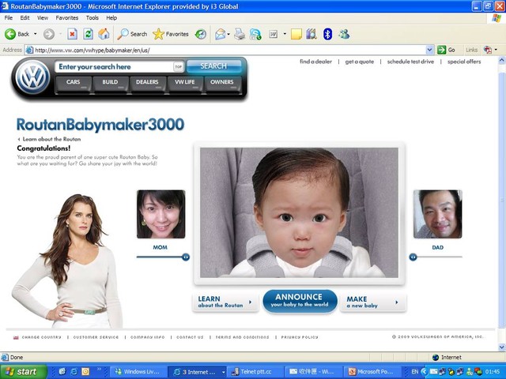This screenshot has width=506, height=379.
Task: Click ANNOUNCE your baby to the world
Action: pos(300,301)
